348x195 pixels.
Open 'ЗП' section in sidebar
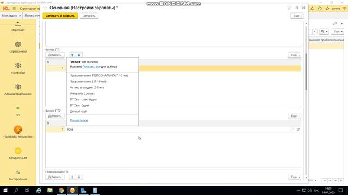click(x=18, y=111)
